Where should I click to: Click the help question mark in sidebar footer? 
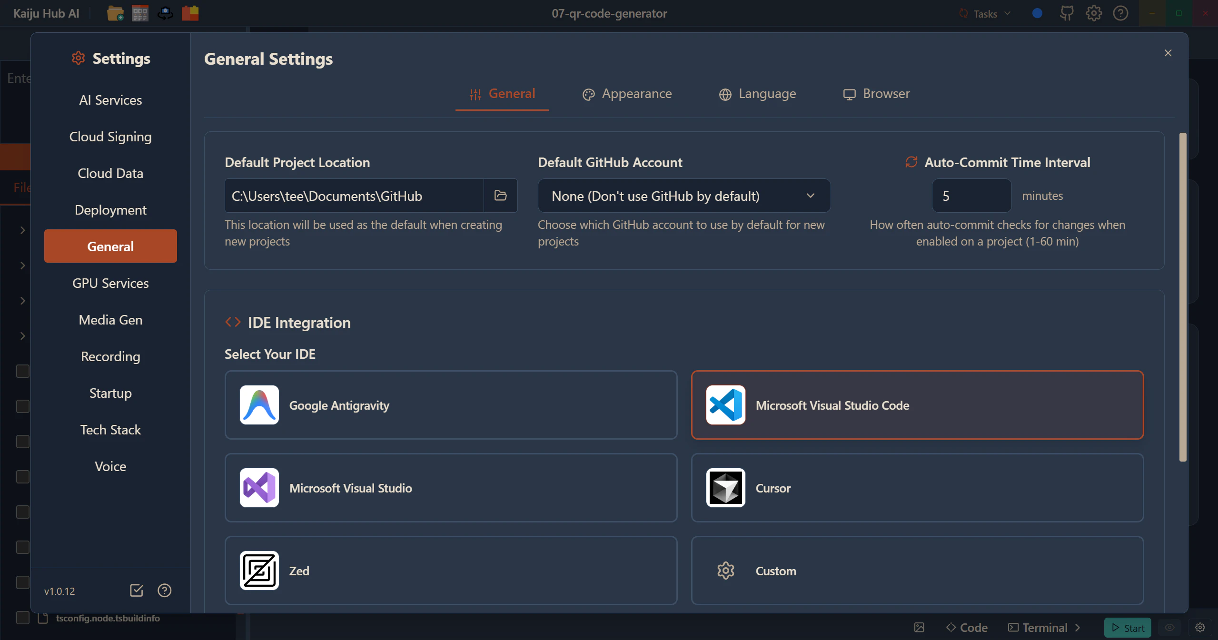(165, 591)
